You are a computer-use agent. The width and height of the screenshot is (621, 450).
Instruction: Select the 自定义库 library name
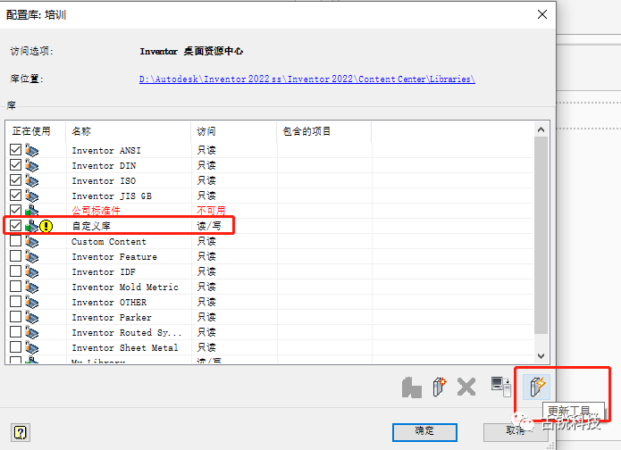[91, 226]
